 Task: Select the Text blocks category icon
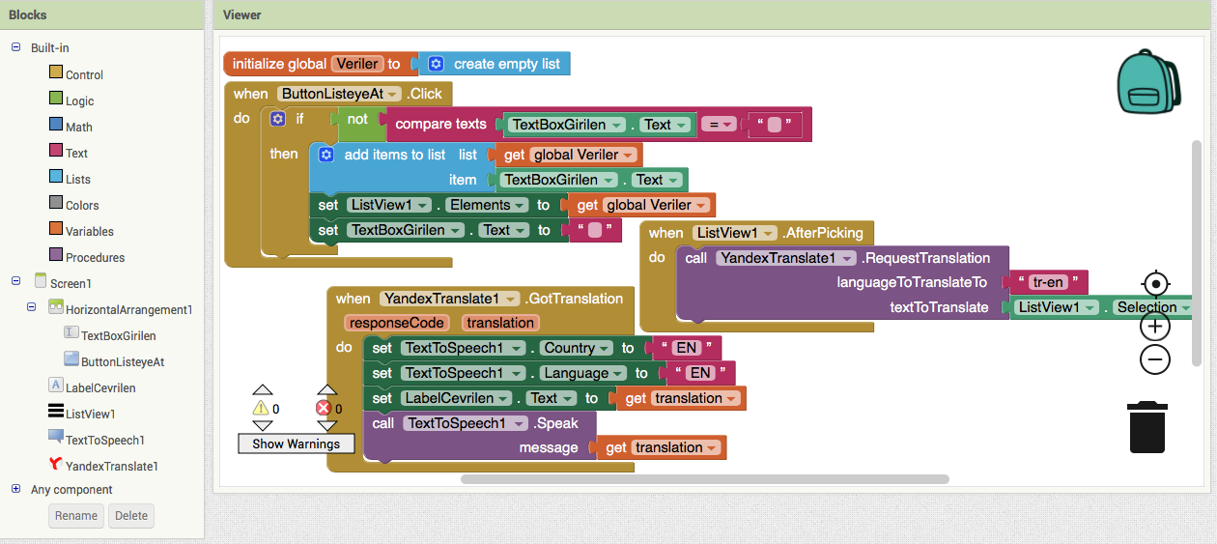click(56, 151)
